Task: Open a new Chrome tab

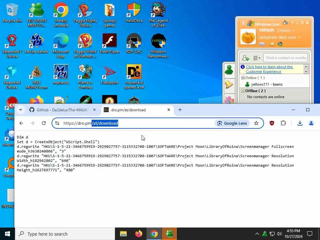Action: pos(180,110)
